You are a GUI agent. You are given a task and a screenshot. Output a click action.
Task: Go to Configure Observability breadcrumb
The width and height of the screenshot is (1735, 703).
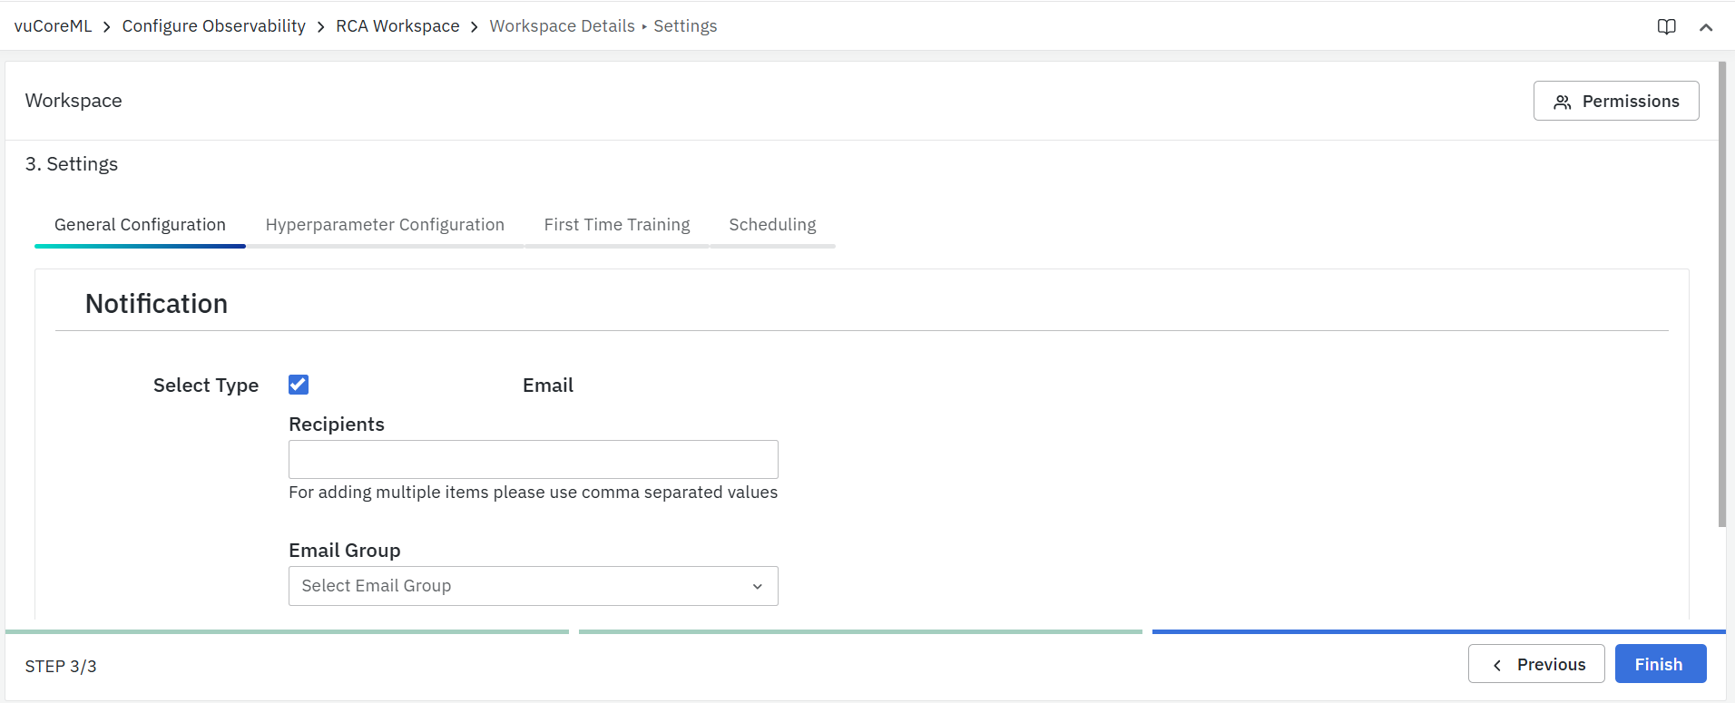pyautogui.click(x=213, y=26)
